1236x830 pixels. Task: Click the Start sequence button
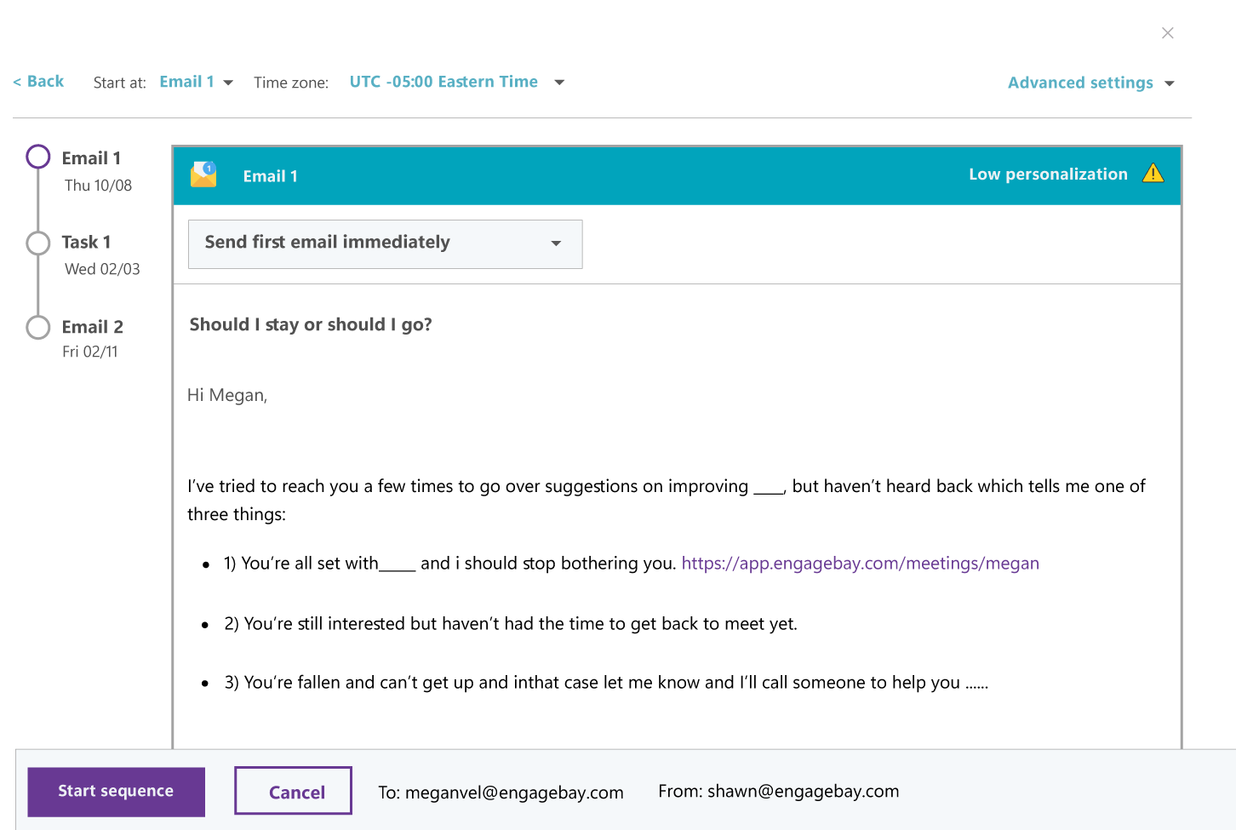(116, 792)
